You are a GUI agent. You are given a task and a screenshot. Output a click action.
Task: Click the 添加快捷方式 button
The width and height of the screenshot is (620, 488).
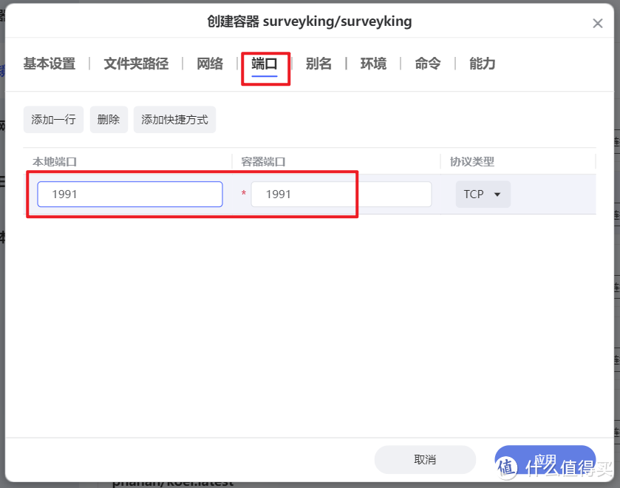174,119
